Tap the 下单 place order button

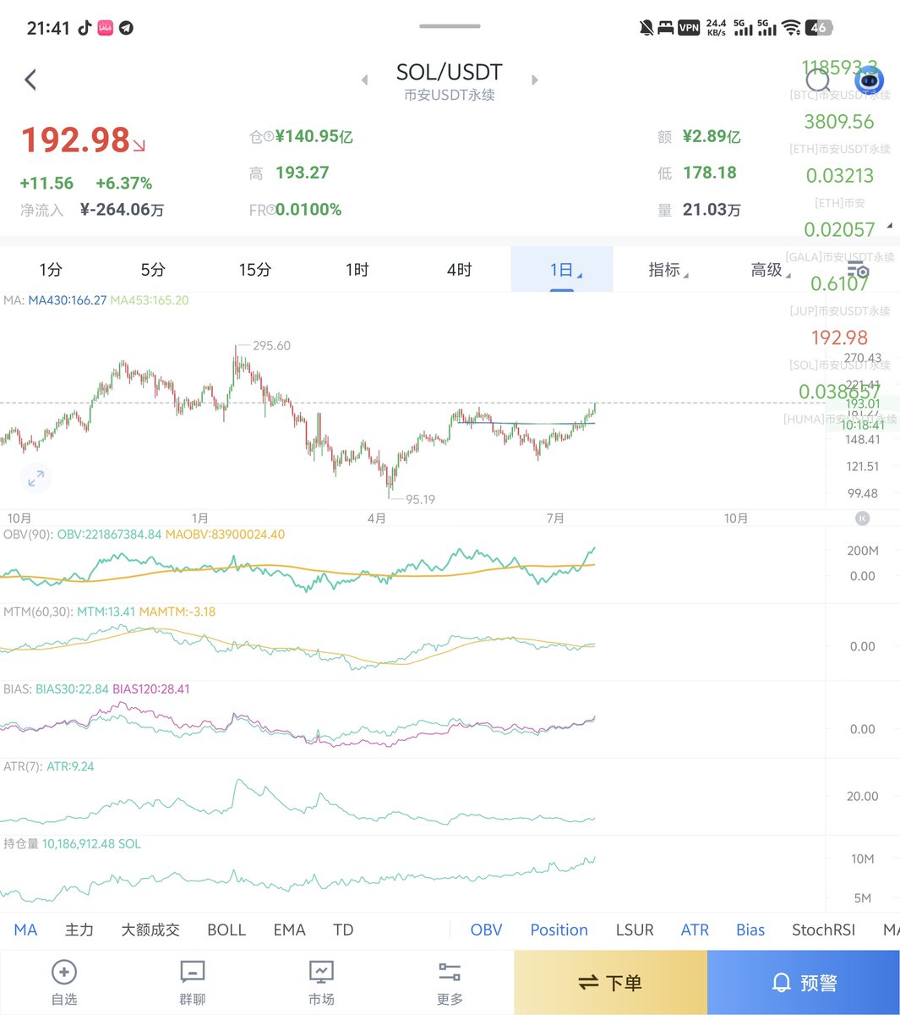pos(610,983)
